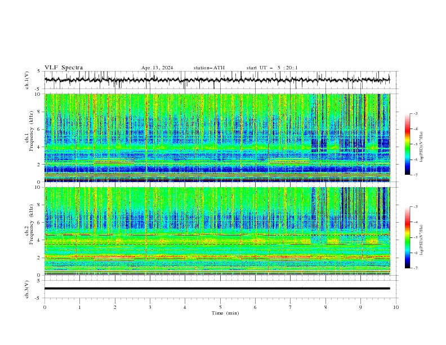Click the ch.1 spectrogram panel

tap(217, 138)
